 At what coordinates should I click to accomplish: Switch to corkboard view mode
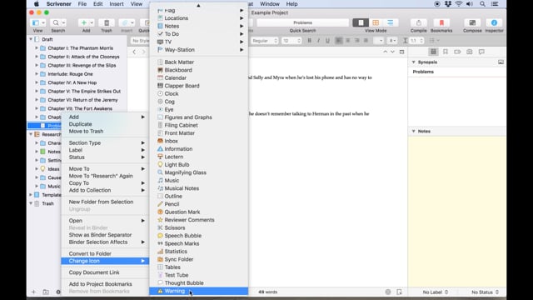[x=376, y=22]
